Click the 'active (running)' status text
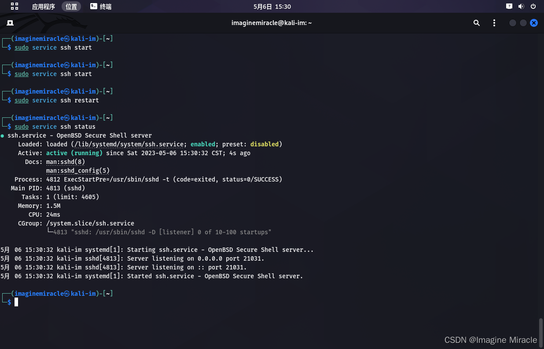 pos(74,153)
